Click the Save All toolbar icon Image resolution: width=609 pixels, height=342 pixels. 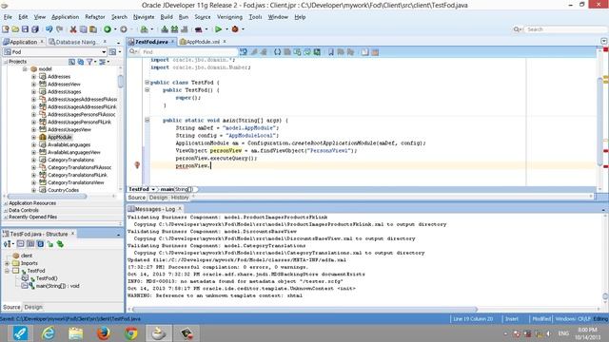[35, 29]
